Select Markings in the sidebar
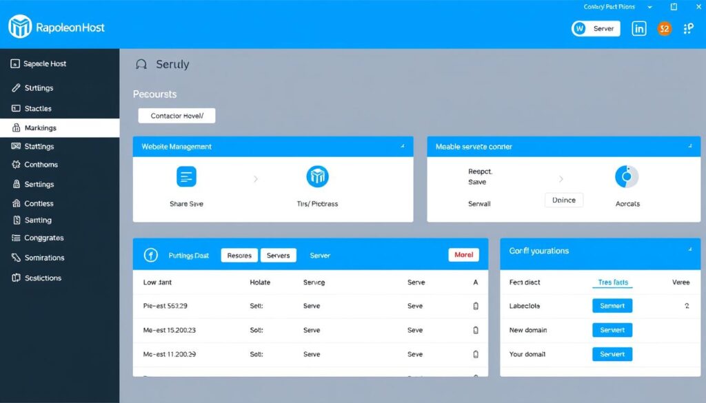706x403 pixels. 59,128
